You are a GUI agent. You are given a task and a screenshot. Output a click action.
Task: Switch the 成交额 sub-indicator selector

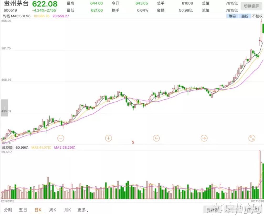click(7, 148)
